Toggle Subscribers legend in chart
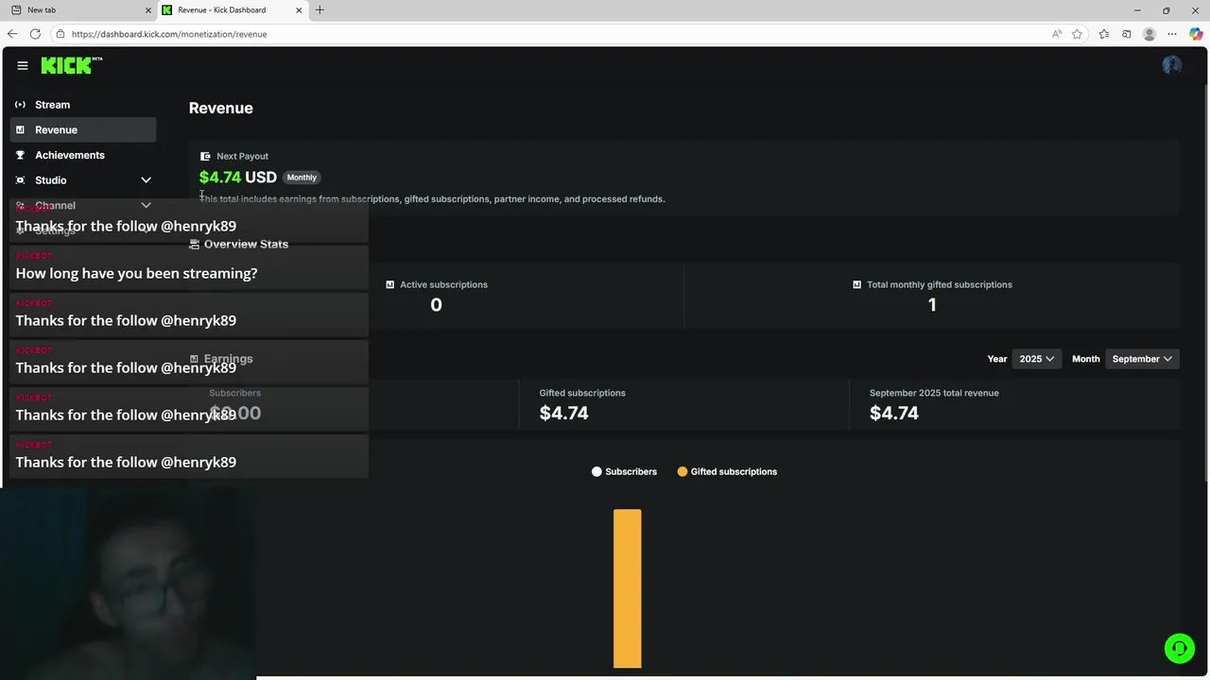The image size is (1210, 680). [624, 471]
